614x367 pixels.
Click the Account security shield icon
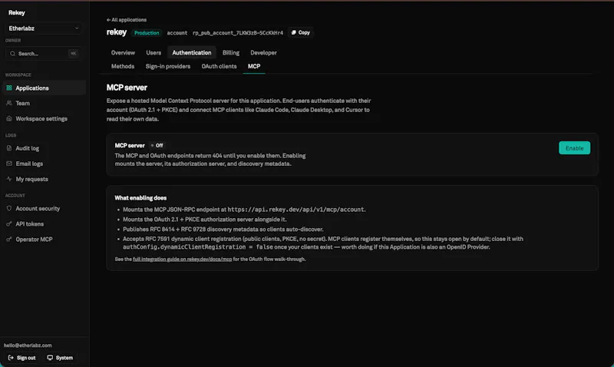coord(9,208)
